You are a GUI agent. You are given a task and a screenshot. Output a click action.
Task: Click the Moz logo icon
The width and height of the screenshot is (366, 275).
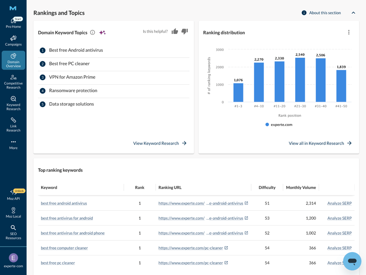coord(13,8)
